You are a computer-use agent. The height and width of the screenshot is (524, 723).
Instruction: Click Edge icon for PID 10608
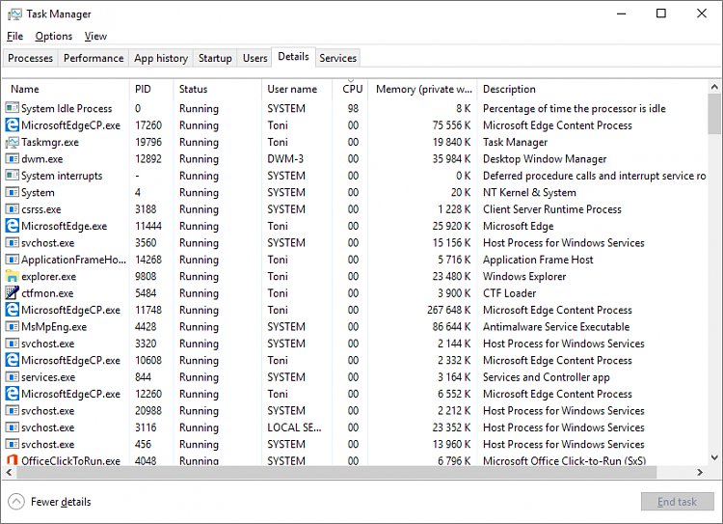pyautogui.click(x=12, y=360)
